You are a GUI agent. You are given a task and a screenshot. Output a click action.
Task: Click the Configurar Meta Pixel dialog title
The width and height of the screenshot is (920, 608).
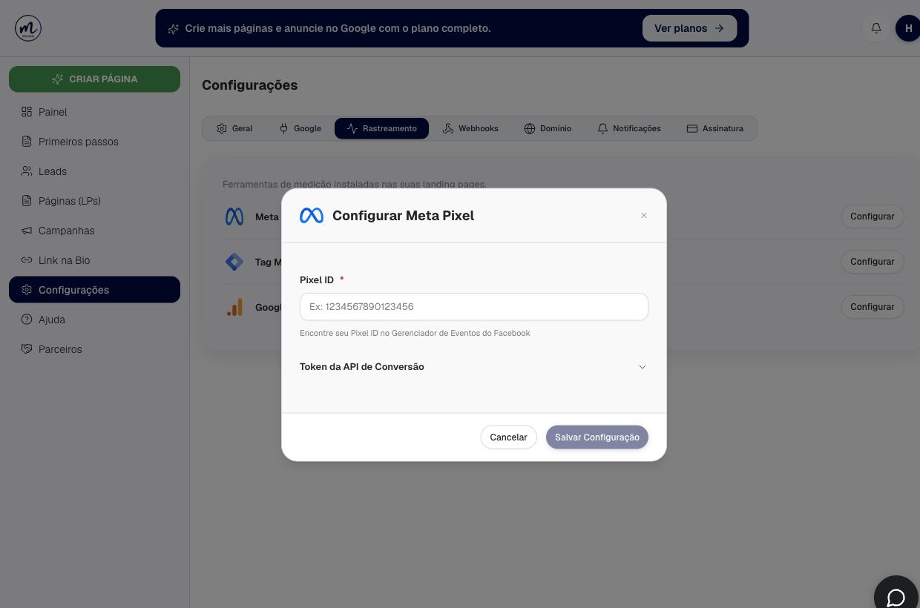click(403, 216)
